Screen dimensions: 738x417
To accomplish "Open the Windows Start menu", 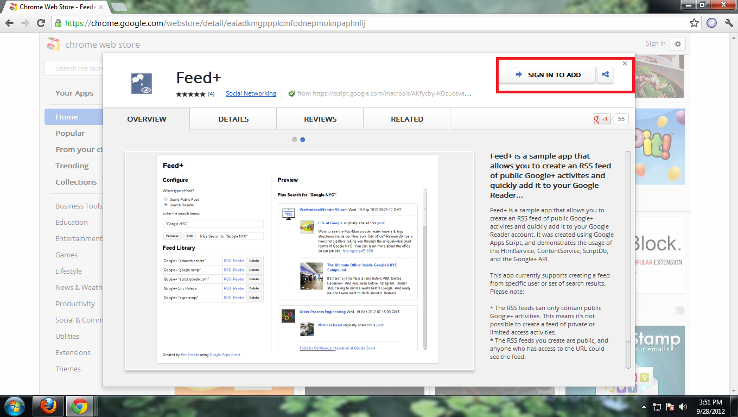I will (14, 406).
